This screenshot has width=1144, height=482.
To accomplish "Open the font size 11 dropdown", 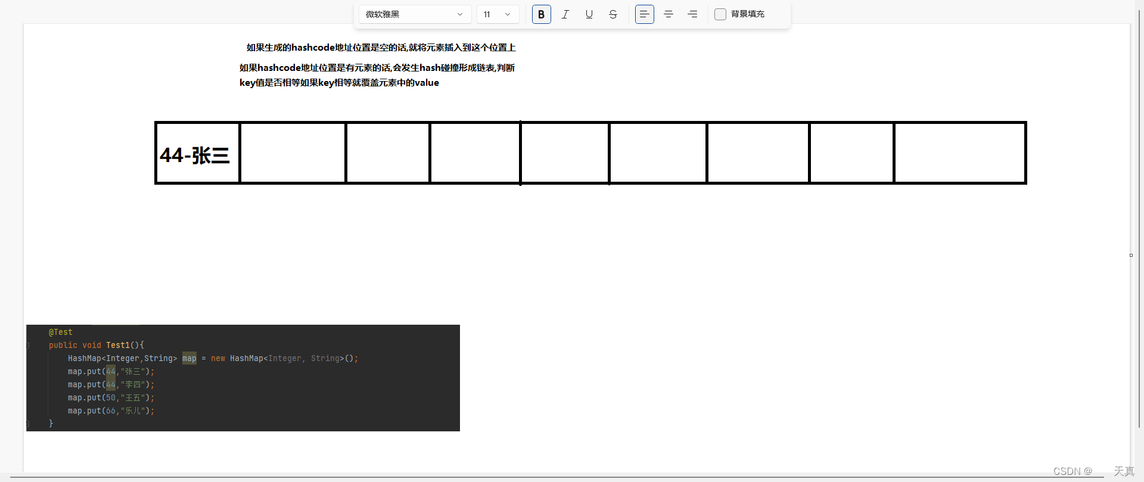I will tap(498, 14).
